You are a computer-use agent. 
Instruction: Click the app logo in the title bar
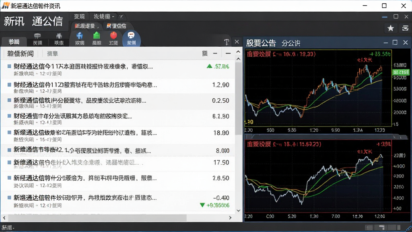click(5, 6)
